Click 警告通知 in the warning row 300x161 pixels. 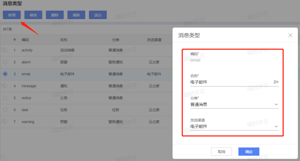click(x=116, y=122)
